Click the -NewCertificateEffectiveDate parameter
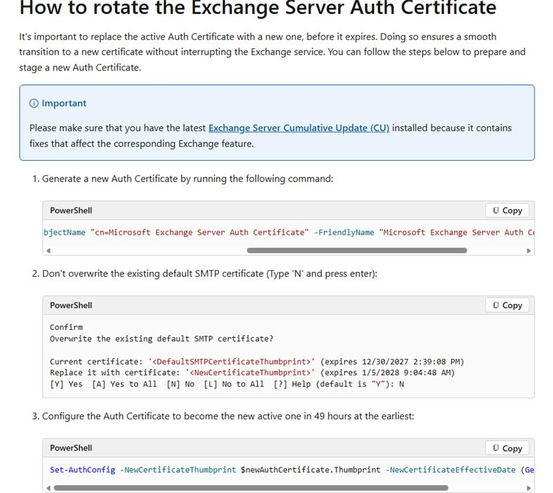 [451, 470]
